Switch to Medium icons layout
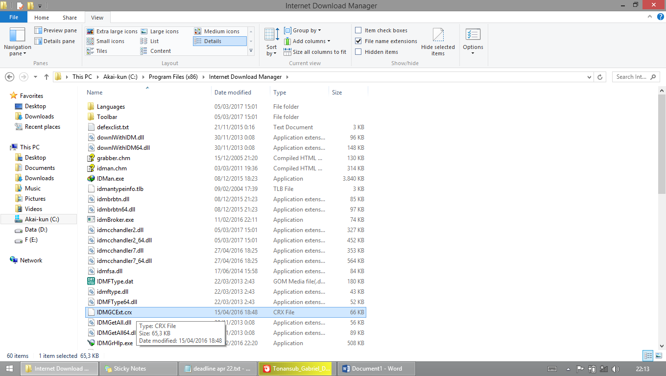Image resolution: width=666 pixels, height=376 pixels. click(217, 31)
